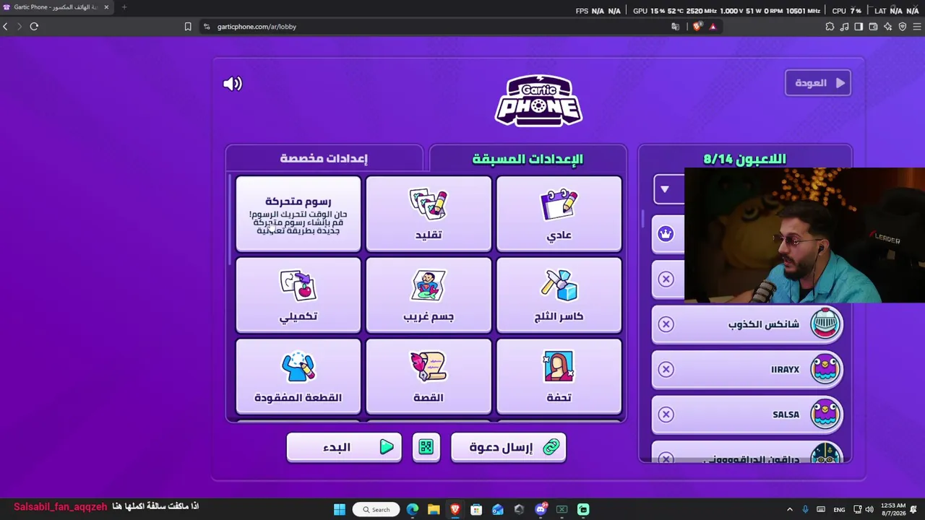This screenshot has height=520, width=925.
Task: Open the Windows Start menu
Action: tap(340, 509)
